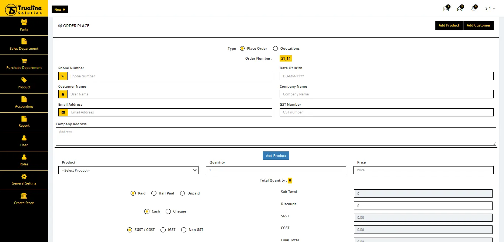Screen dimensions: 504x242
Task: Open the New + menu button
Action: pos(60,10)
